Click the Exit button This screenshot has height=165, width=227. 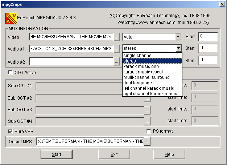click(114, 154)
